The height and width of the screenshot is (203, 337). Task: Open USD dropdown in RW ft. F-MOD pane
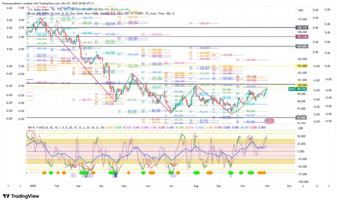300,128
